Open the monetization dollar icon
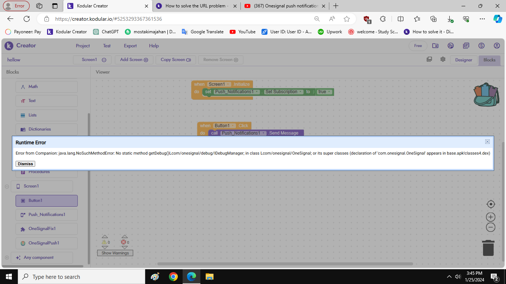Screen dimensions: 506x284 pos(482,45)
